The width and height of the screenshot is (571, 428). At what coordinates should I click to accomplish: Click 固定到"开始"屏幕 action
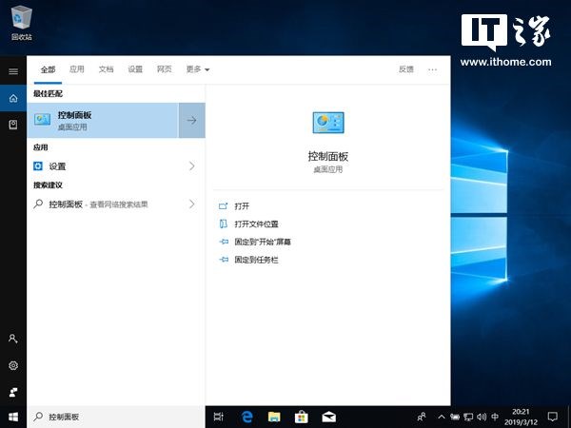pos(263,242)
